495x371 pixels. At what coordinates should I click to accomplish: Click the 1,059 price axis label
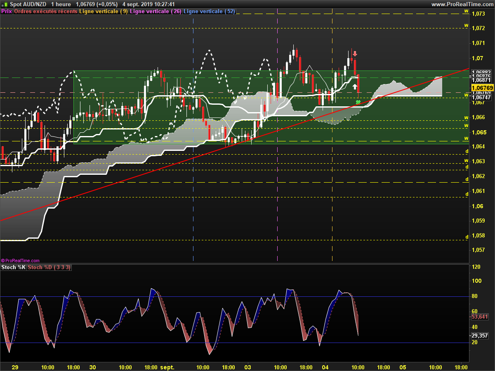click(478, 221)
